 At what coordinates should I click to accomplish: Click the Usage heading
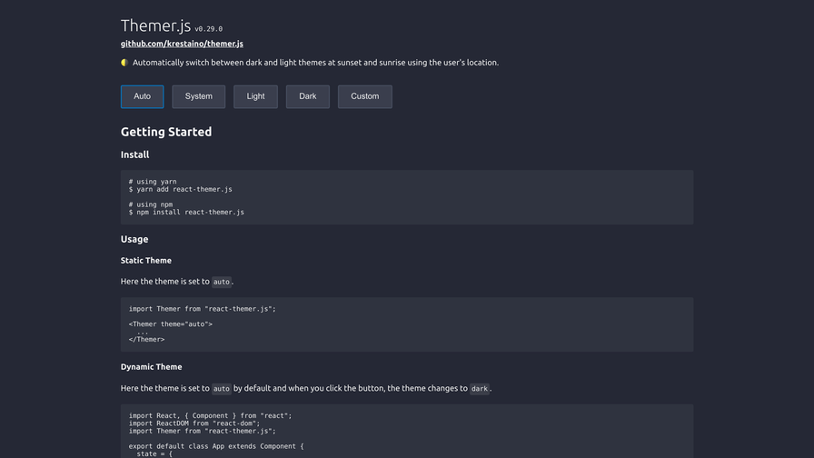(134, 239)
